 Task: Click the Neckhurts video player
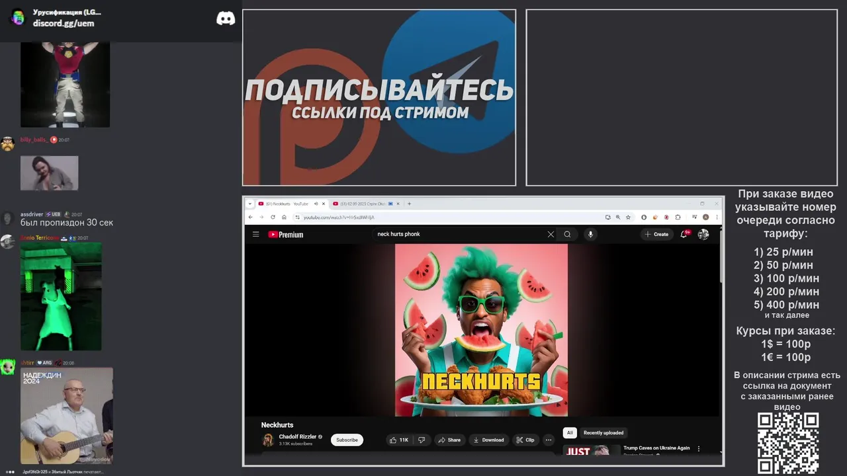pyautogui.click(x=481, y=330)
